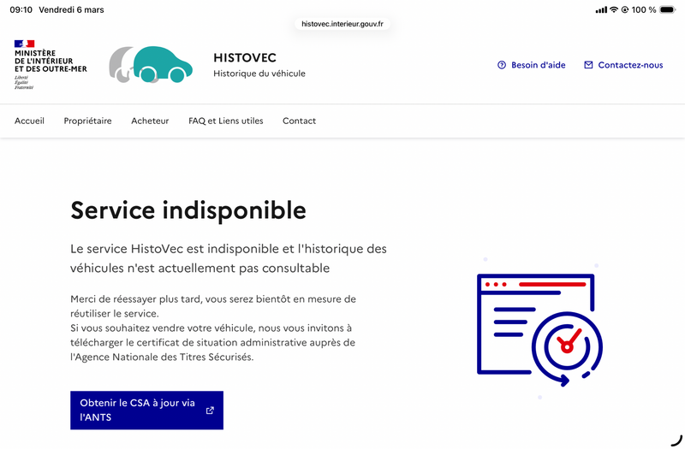
Task: Click Obtenir le CSA à jour via l'ANTS
Action: point(146,411)
